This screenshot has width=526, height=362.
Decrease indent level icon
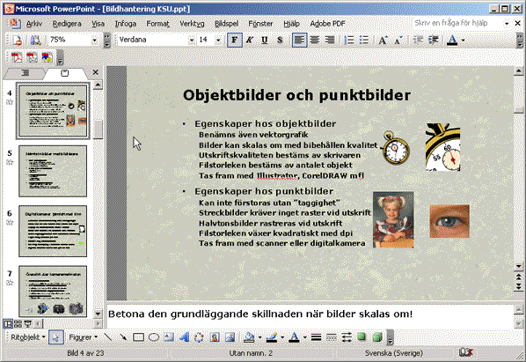(418, 41)
